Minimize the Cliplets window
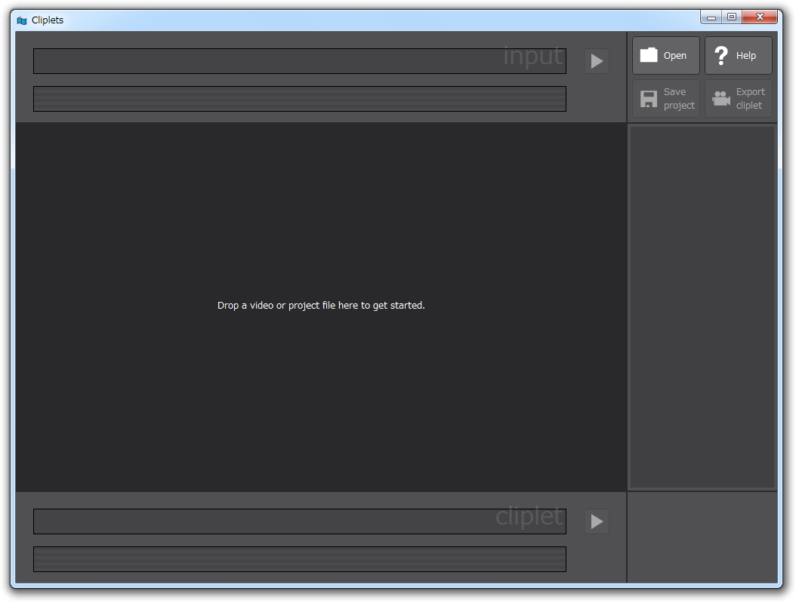 pos(711,17)
